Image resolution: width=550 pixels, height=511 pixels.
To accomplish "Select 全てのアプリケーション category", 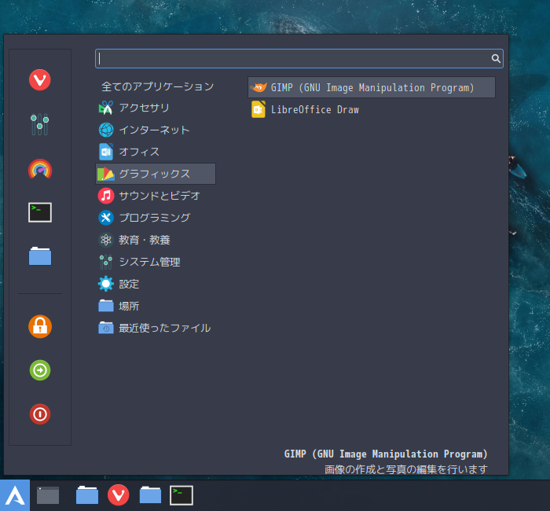I will (x=156, y=86).
